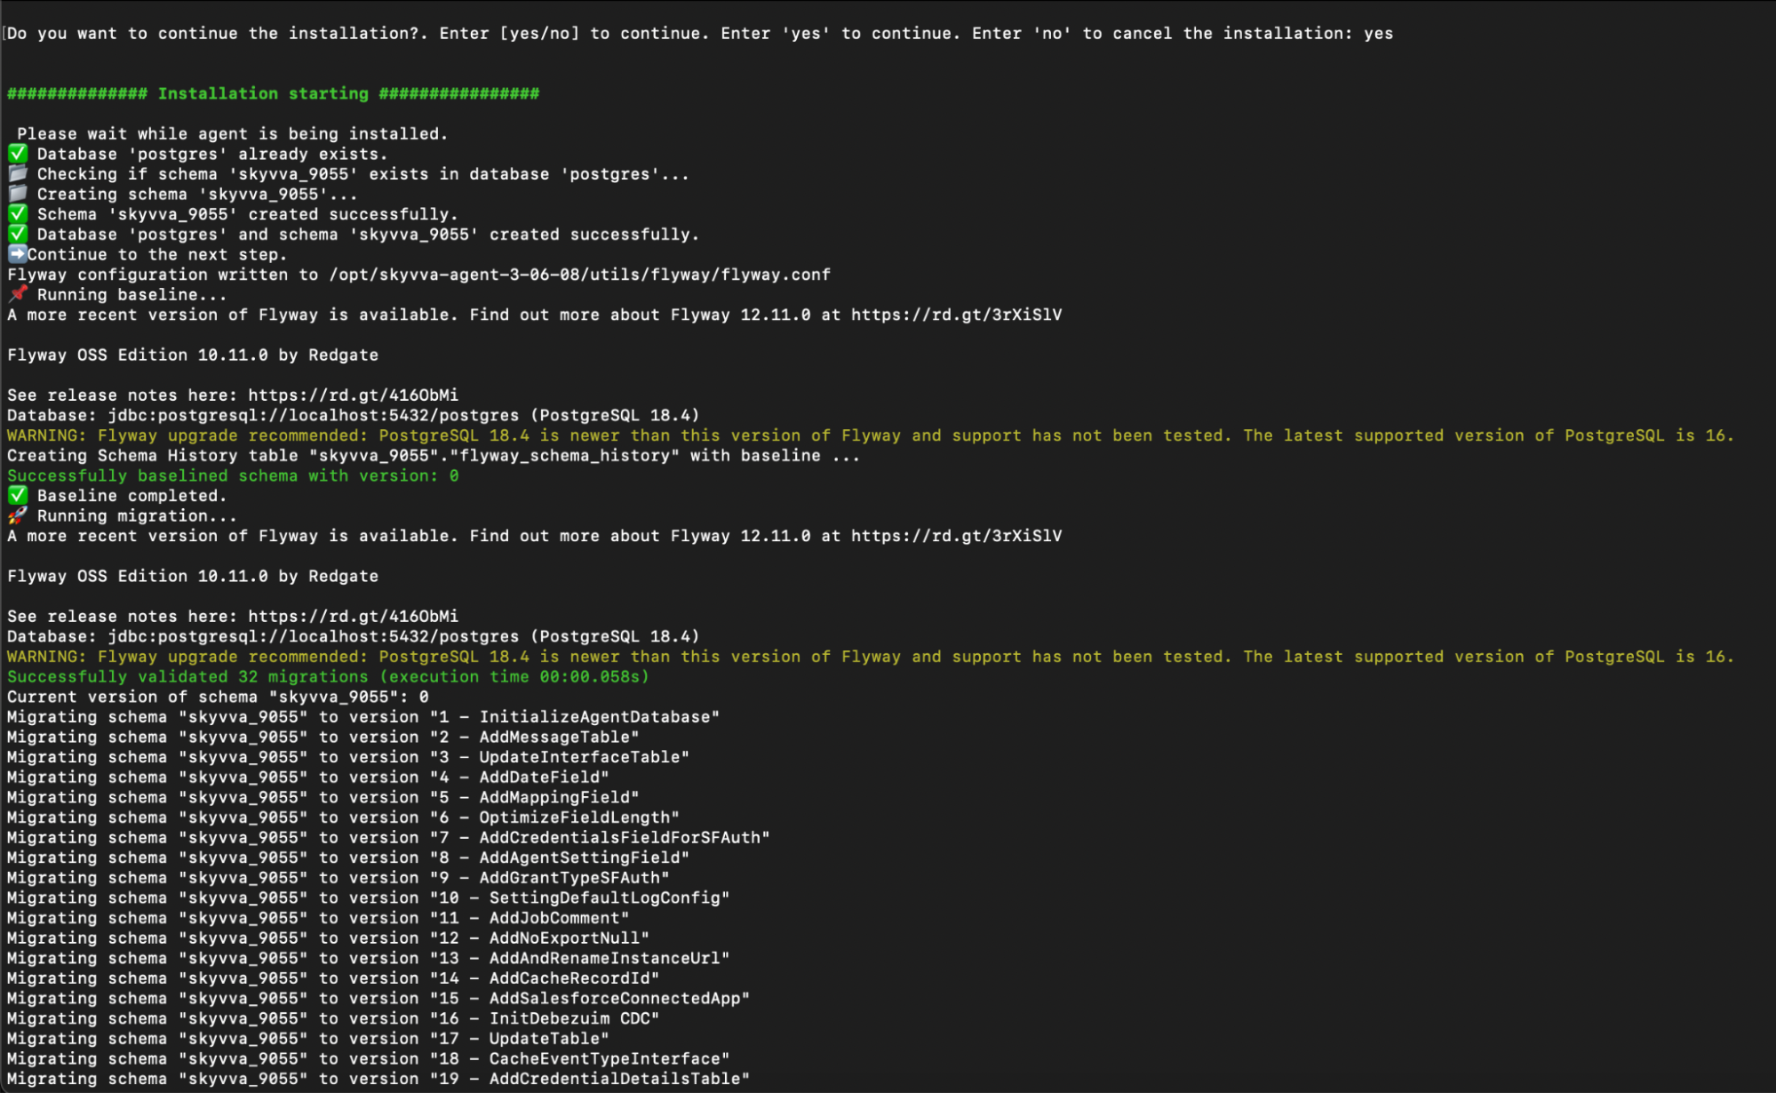
Task: Click the "1 - InitializeAgentDatabase" migration line
Action: tap(363, 717)
